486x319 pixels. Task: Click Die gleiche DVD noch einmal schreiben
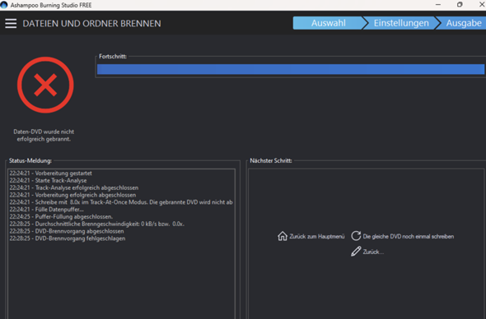tap(409, 237)
